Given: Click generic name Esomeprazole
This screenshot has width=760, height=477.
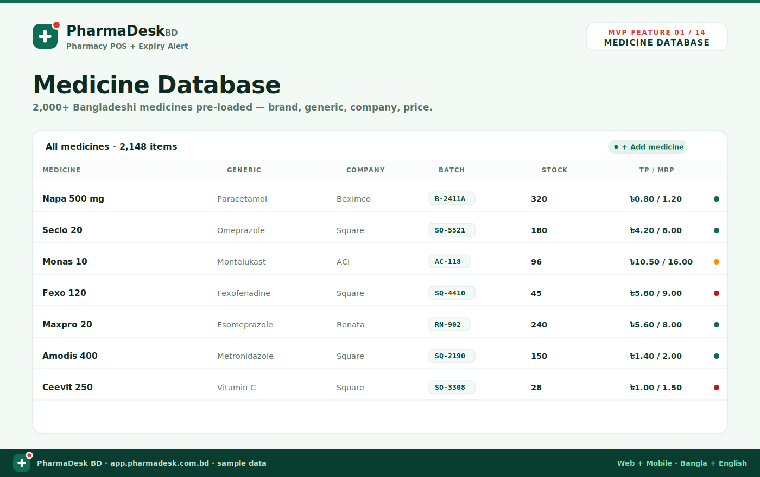Looking at the screenshot, I should 245,325.
